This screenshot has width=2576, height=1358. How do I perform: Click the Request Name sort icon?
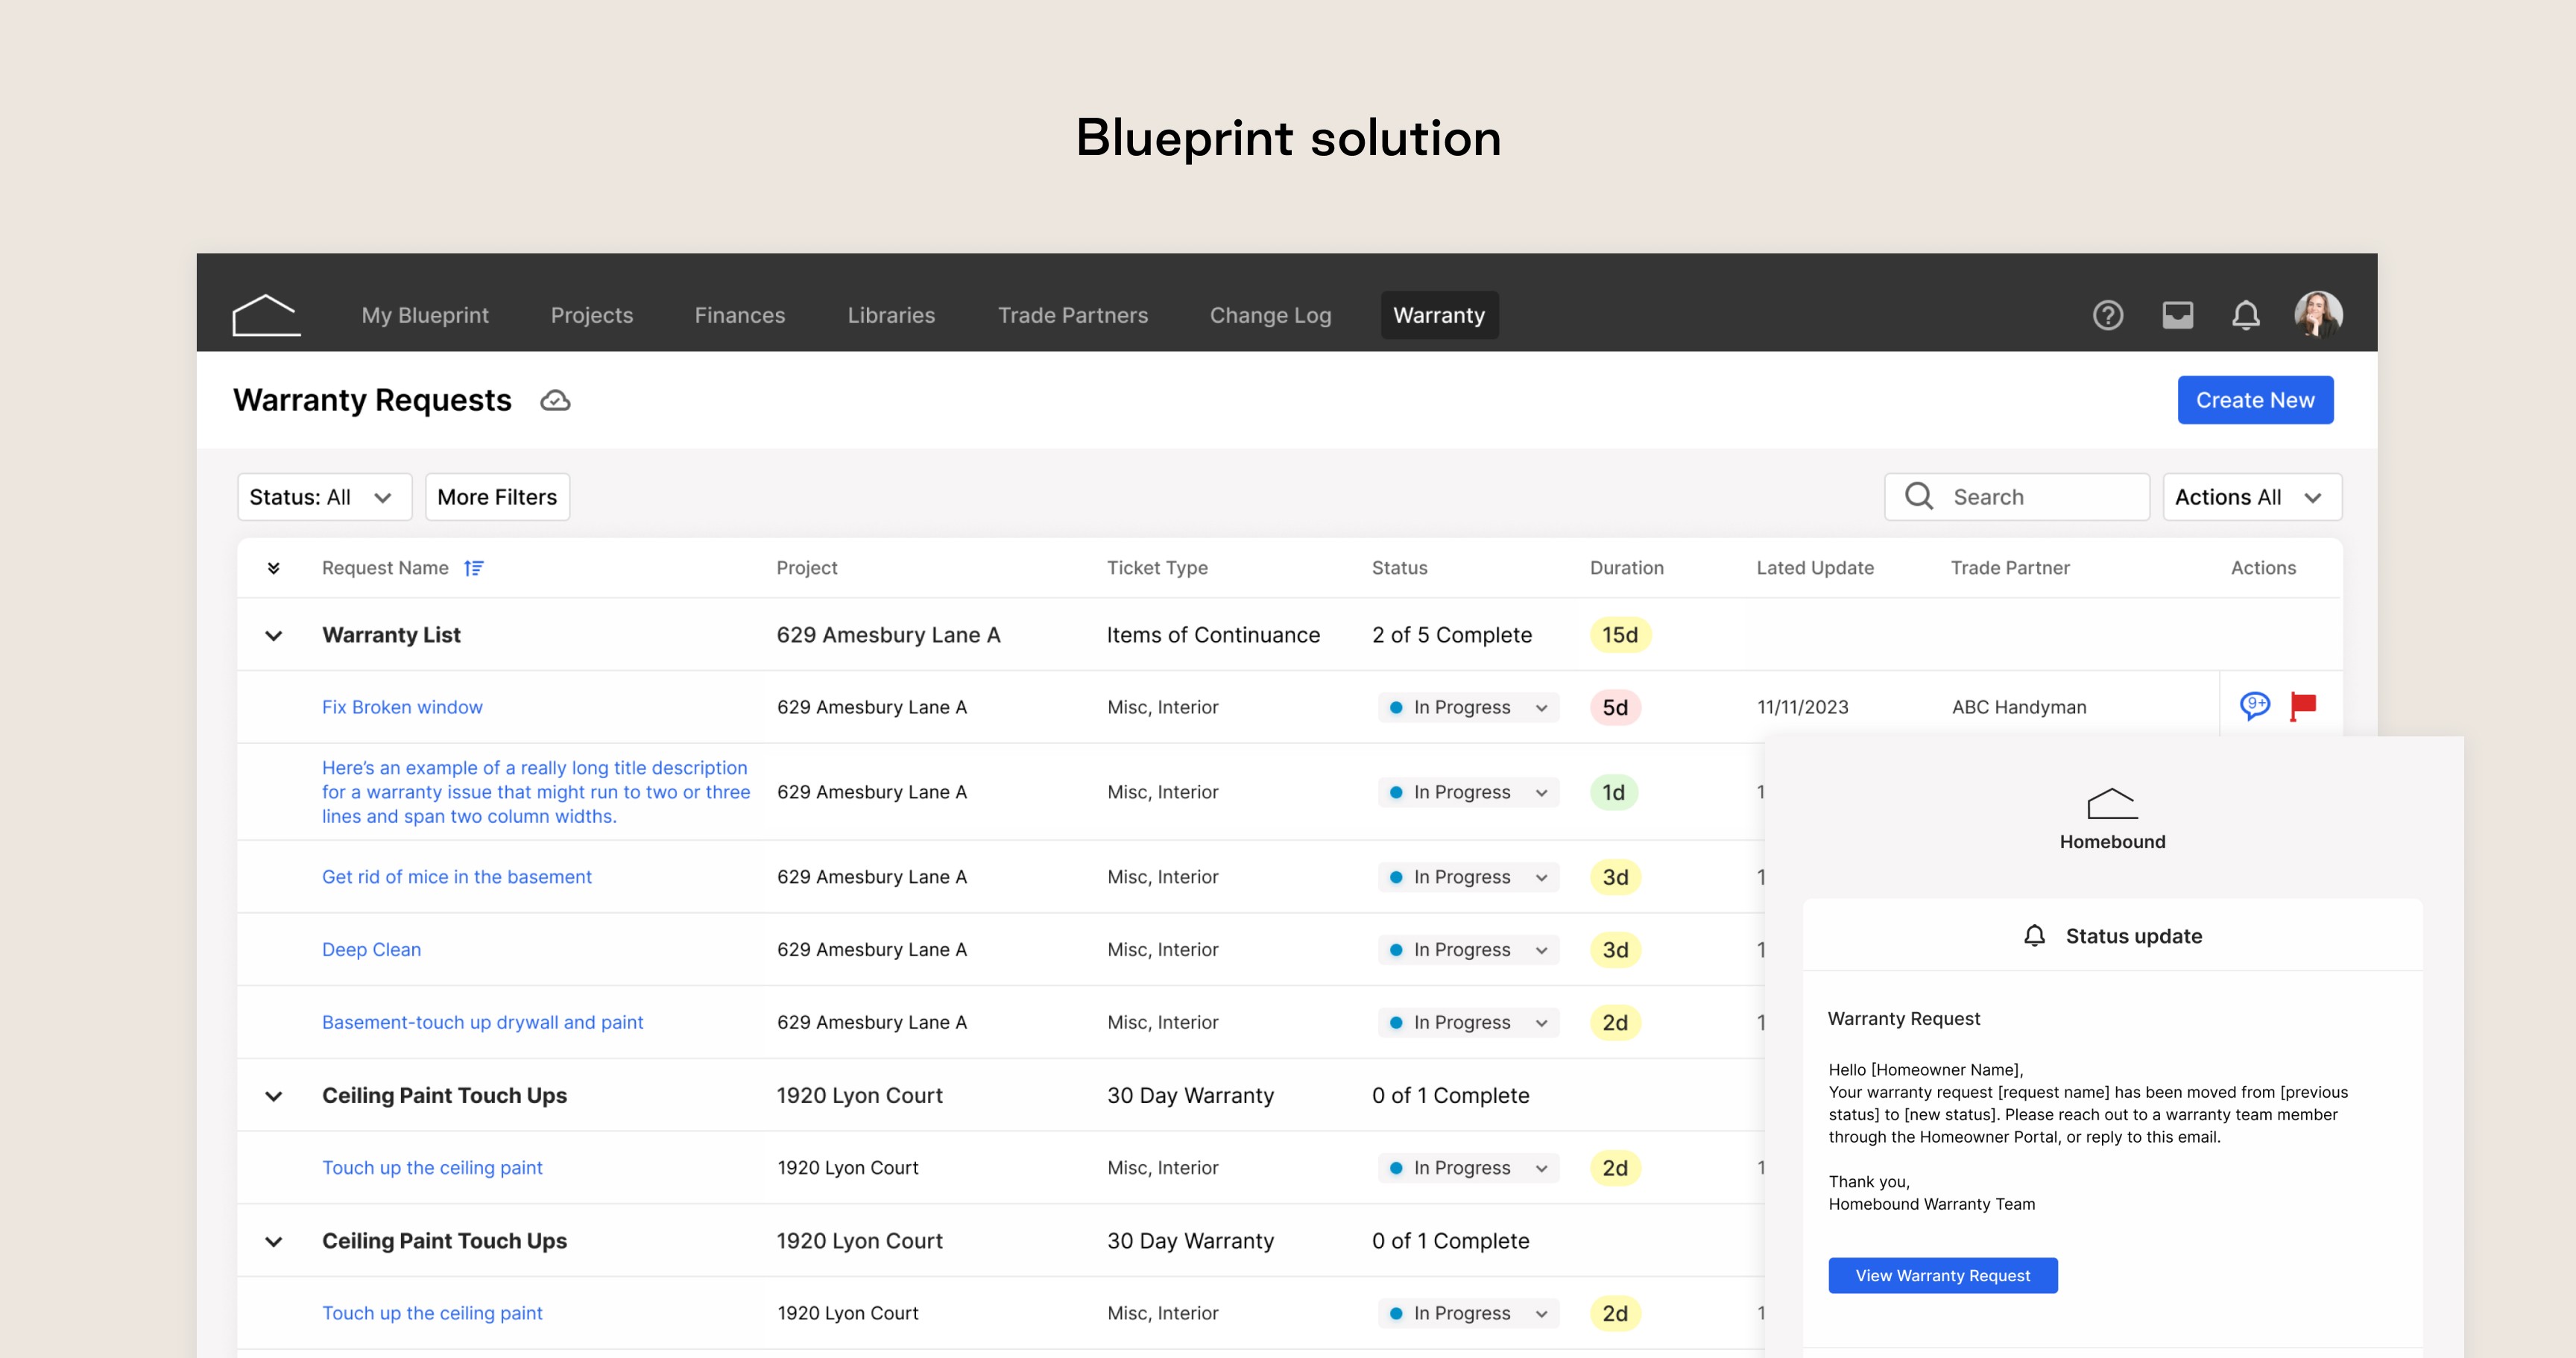click(474, 568)
